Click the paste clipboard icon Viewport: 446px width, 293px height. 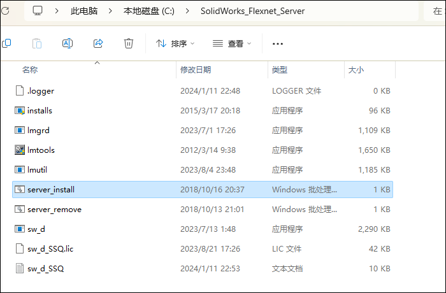(x=37, y=43)
